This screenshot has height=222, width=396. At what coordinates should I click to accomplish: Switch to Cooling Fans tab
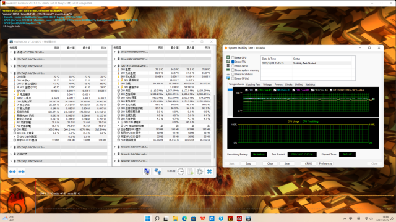[253, 84]
